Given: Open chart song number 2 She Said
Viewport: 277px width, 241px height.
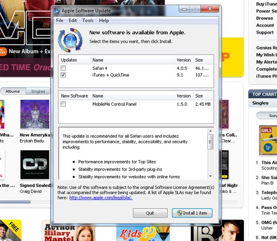Looking at the screenshot, I should (x=269, y=178).
